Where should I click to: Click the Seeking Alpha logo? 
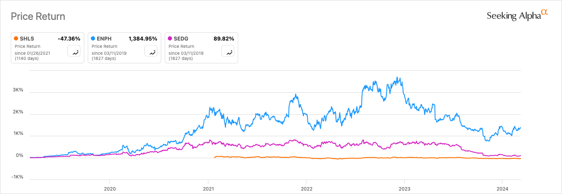pos(517,16)
